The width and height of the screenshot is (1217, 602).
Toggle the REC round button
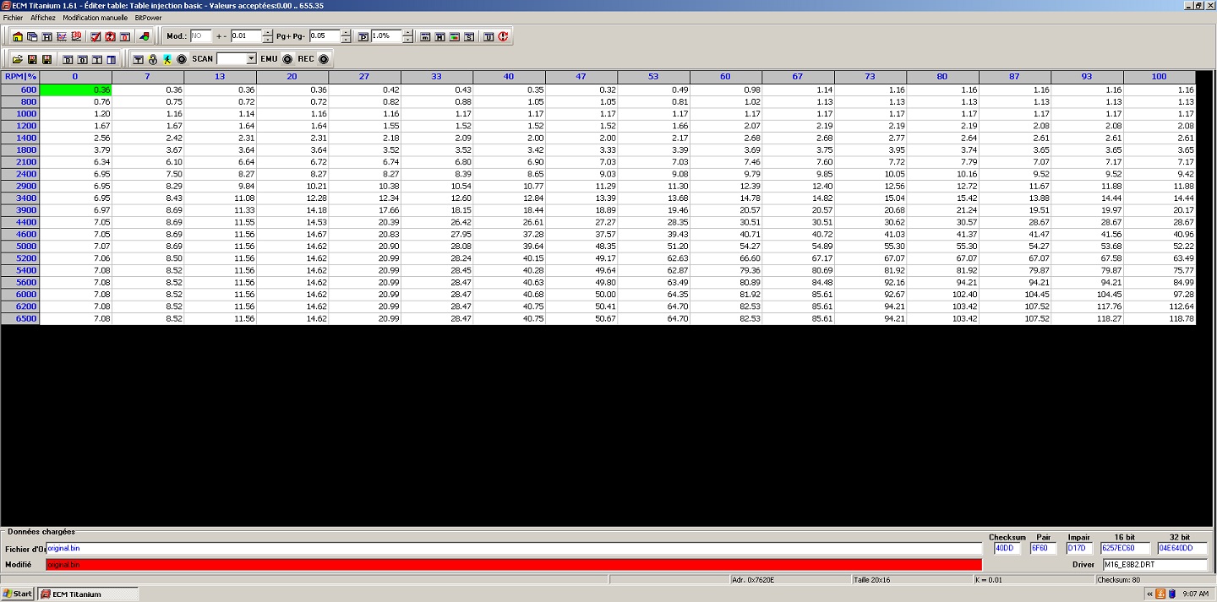pos(323,59)
